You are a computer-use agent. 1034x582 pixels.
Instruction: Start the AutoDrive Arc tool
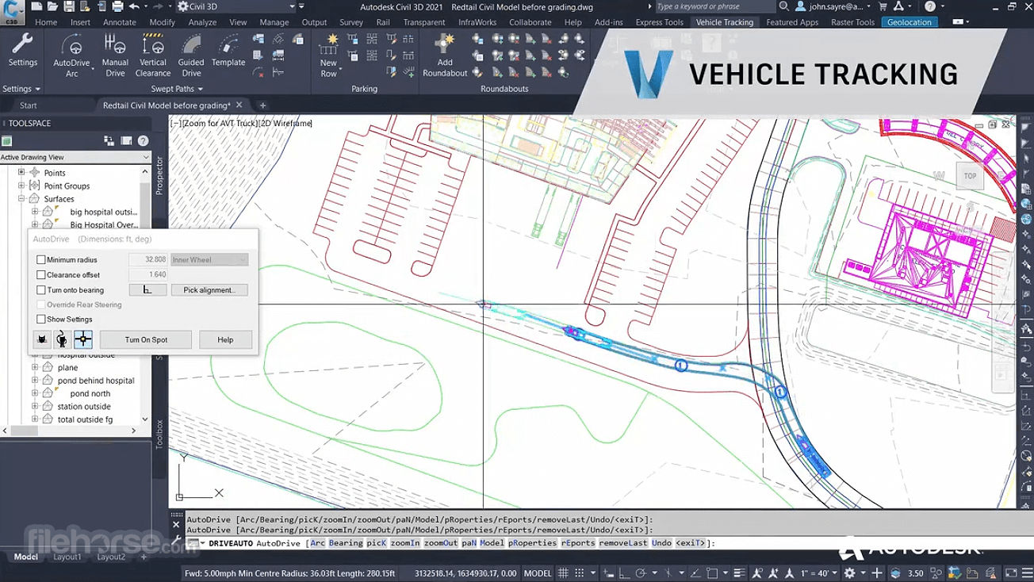(x=71, y=56)
